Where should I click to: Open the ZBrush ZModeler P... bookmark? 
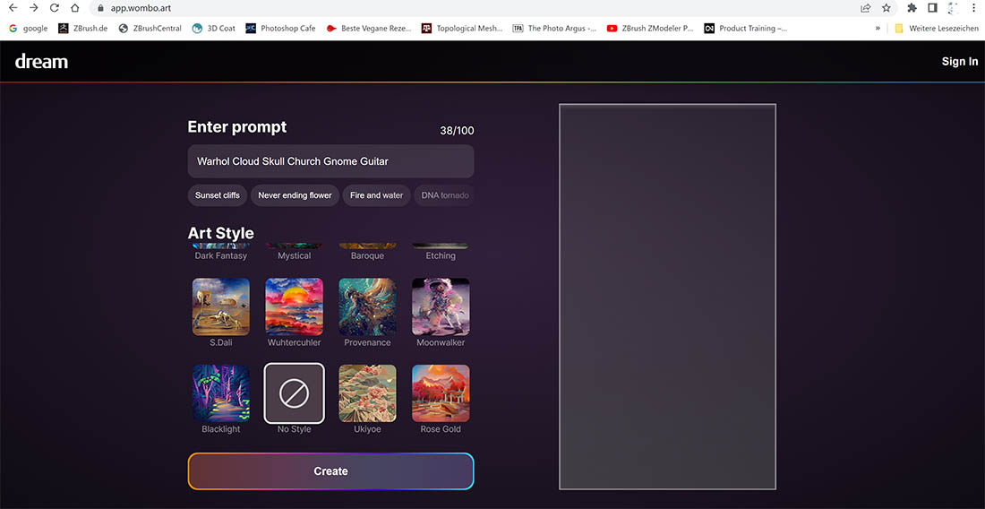(651, 29)
